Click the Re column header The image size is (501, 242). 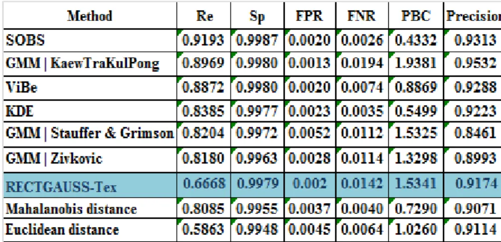[205, 15]
